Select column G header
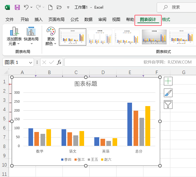This screenshot has height=177, width=196. pyautogui.click(x=184, y=72)
